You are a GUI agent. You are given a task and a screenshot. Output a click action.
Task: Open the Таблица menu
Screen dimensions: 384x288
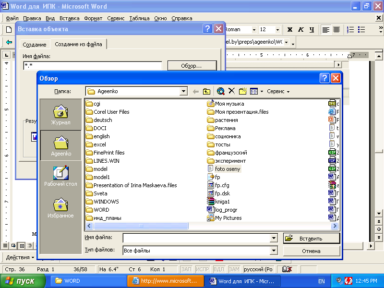pos(139,18)
